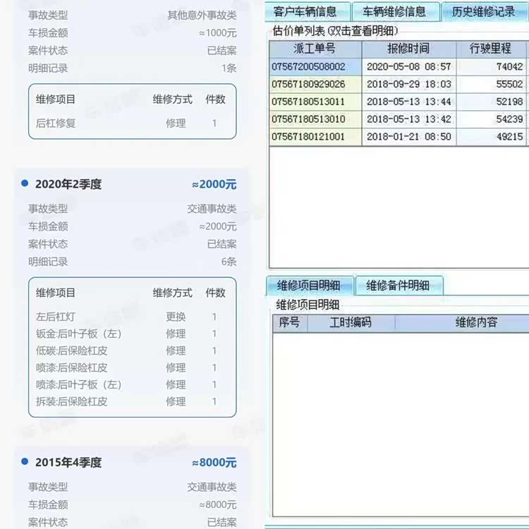Open the 2015年4季度 accident record
529x529 pixels.
(x=68, y=463)
